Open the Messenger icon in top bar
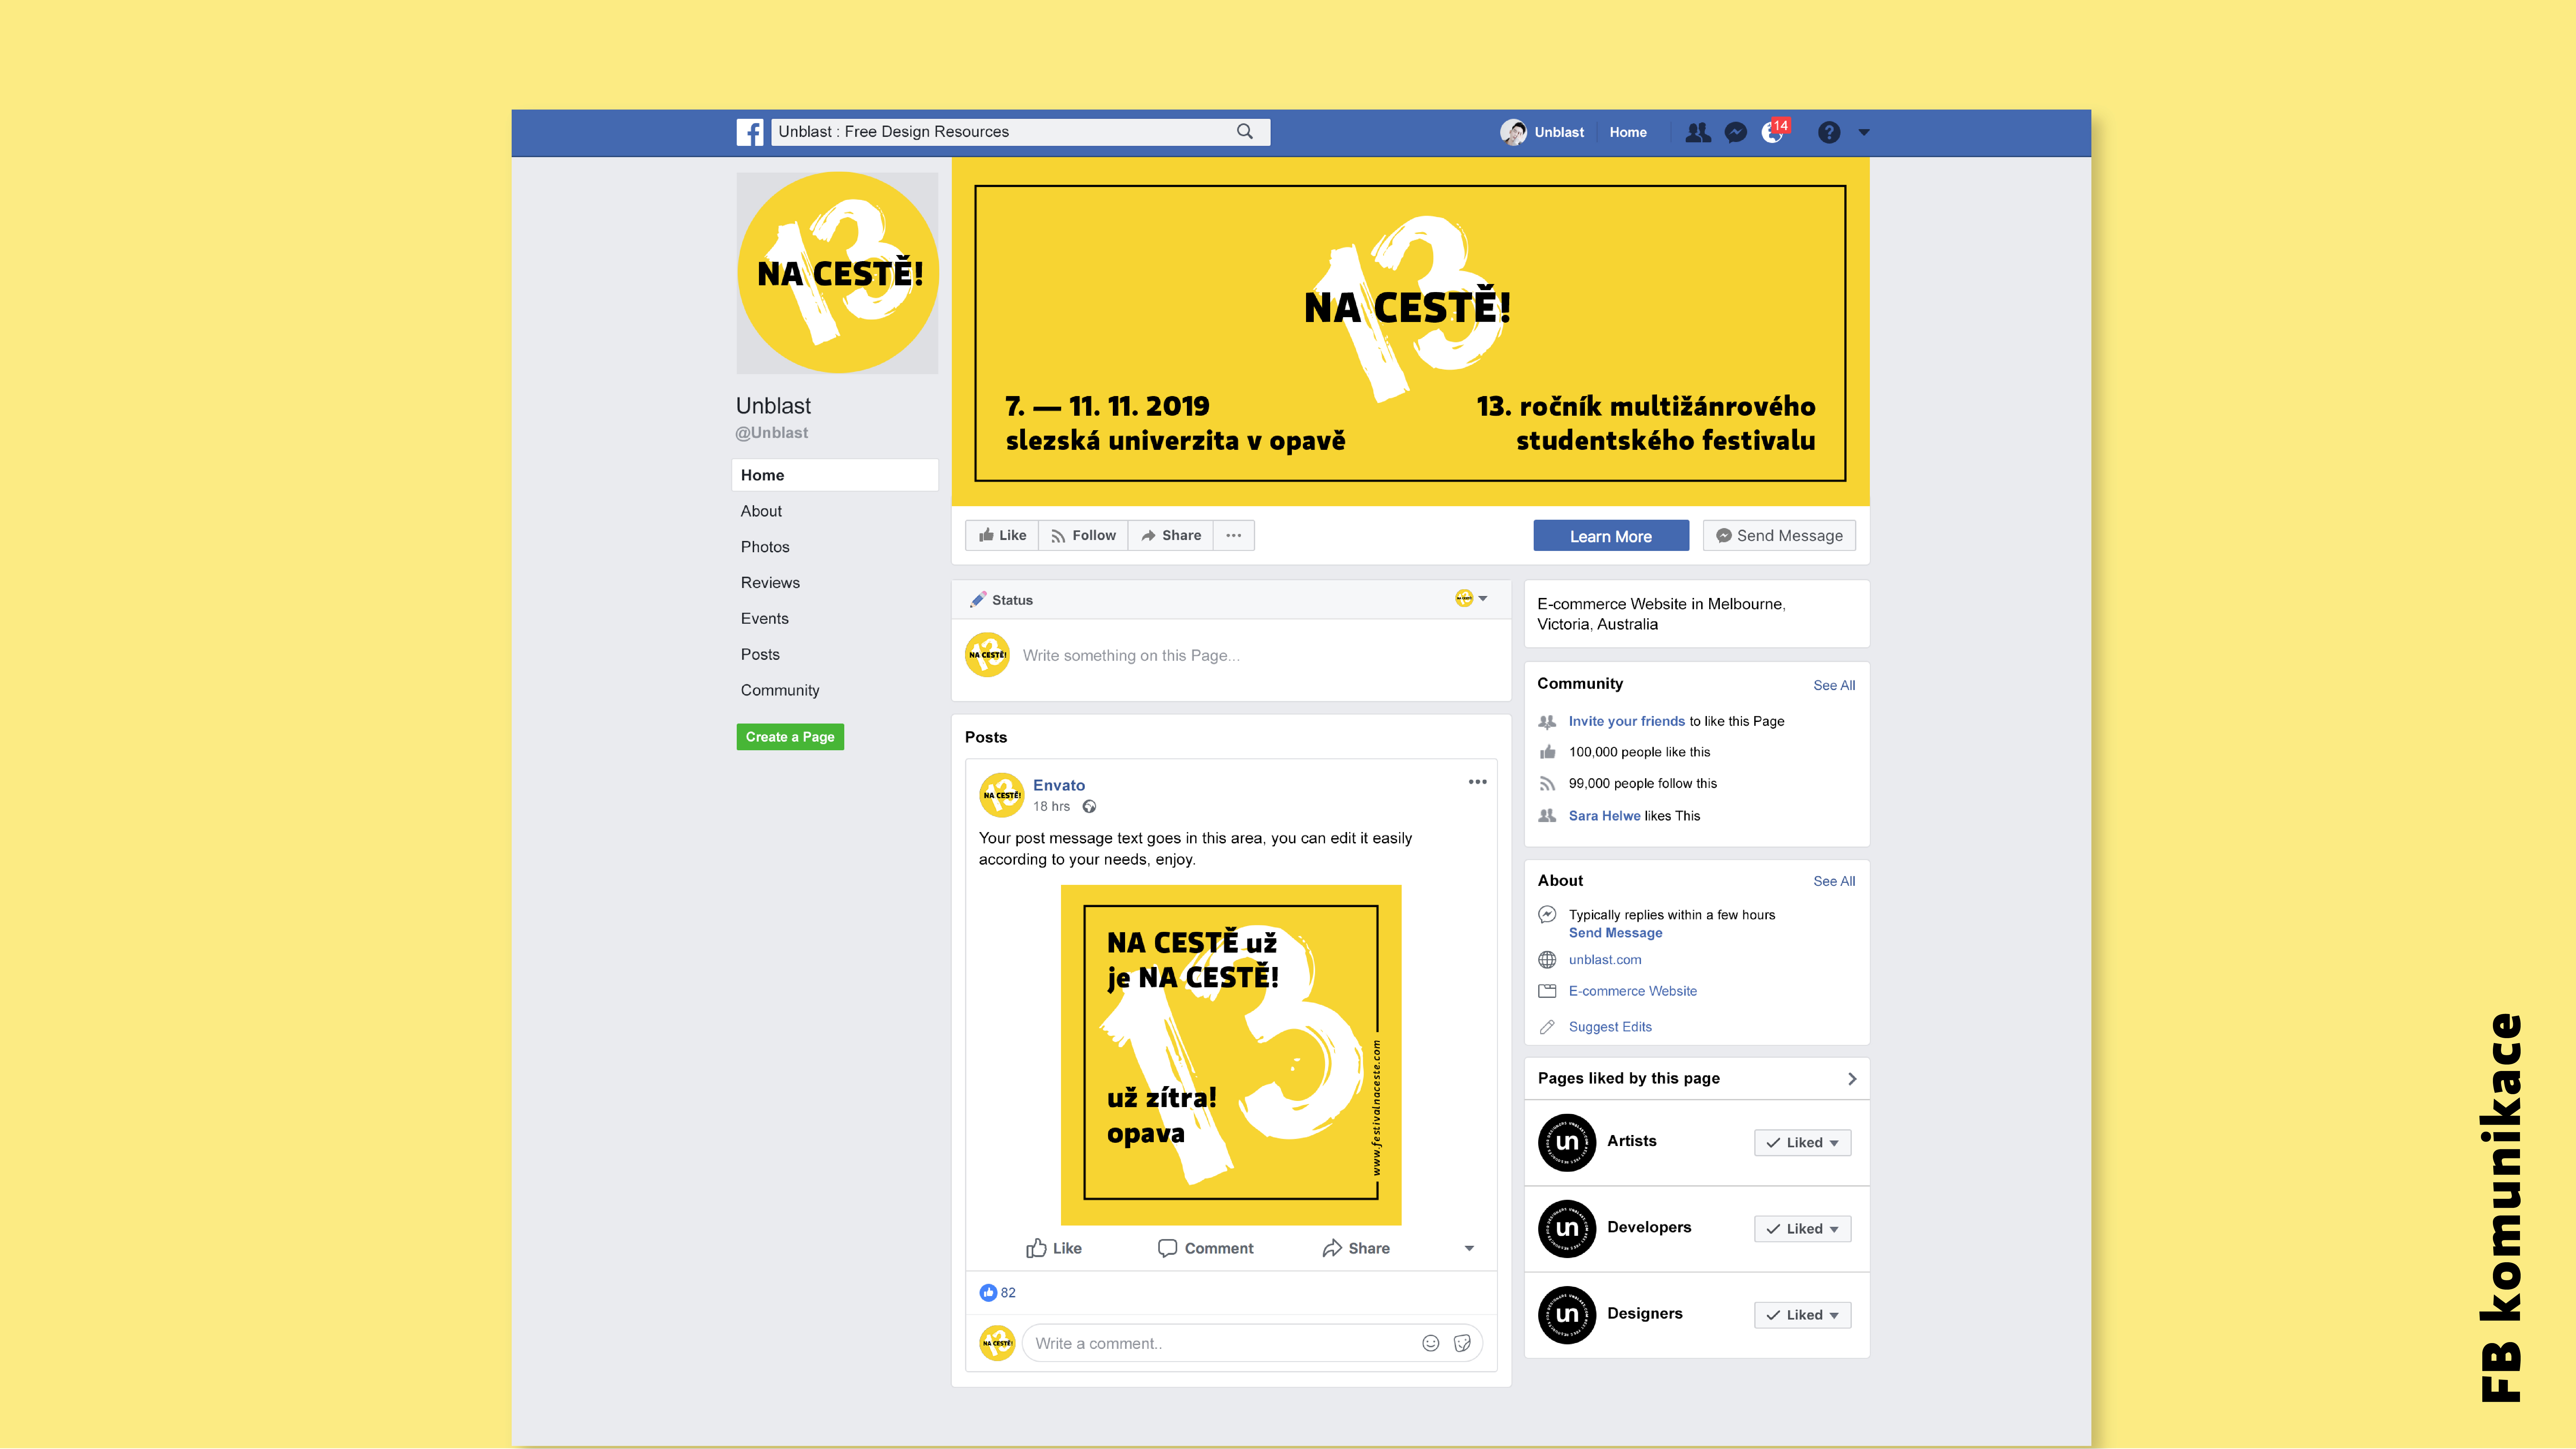Screen dimensions: 2576x1449 (x=1736, y=132)
